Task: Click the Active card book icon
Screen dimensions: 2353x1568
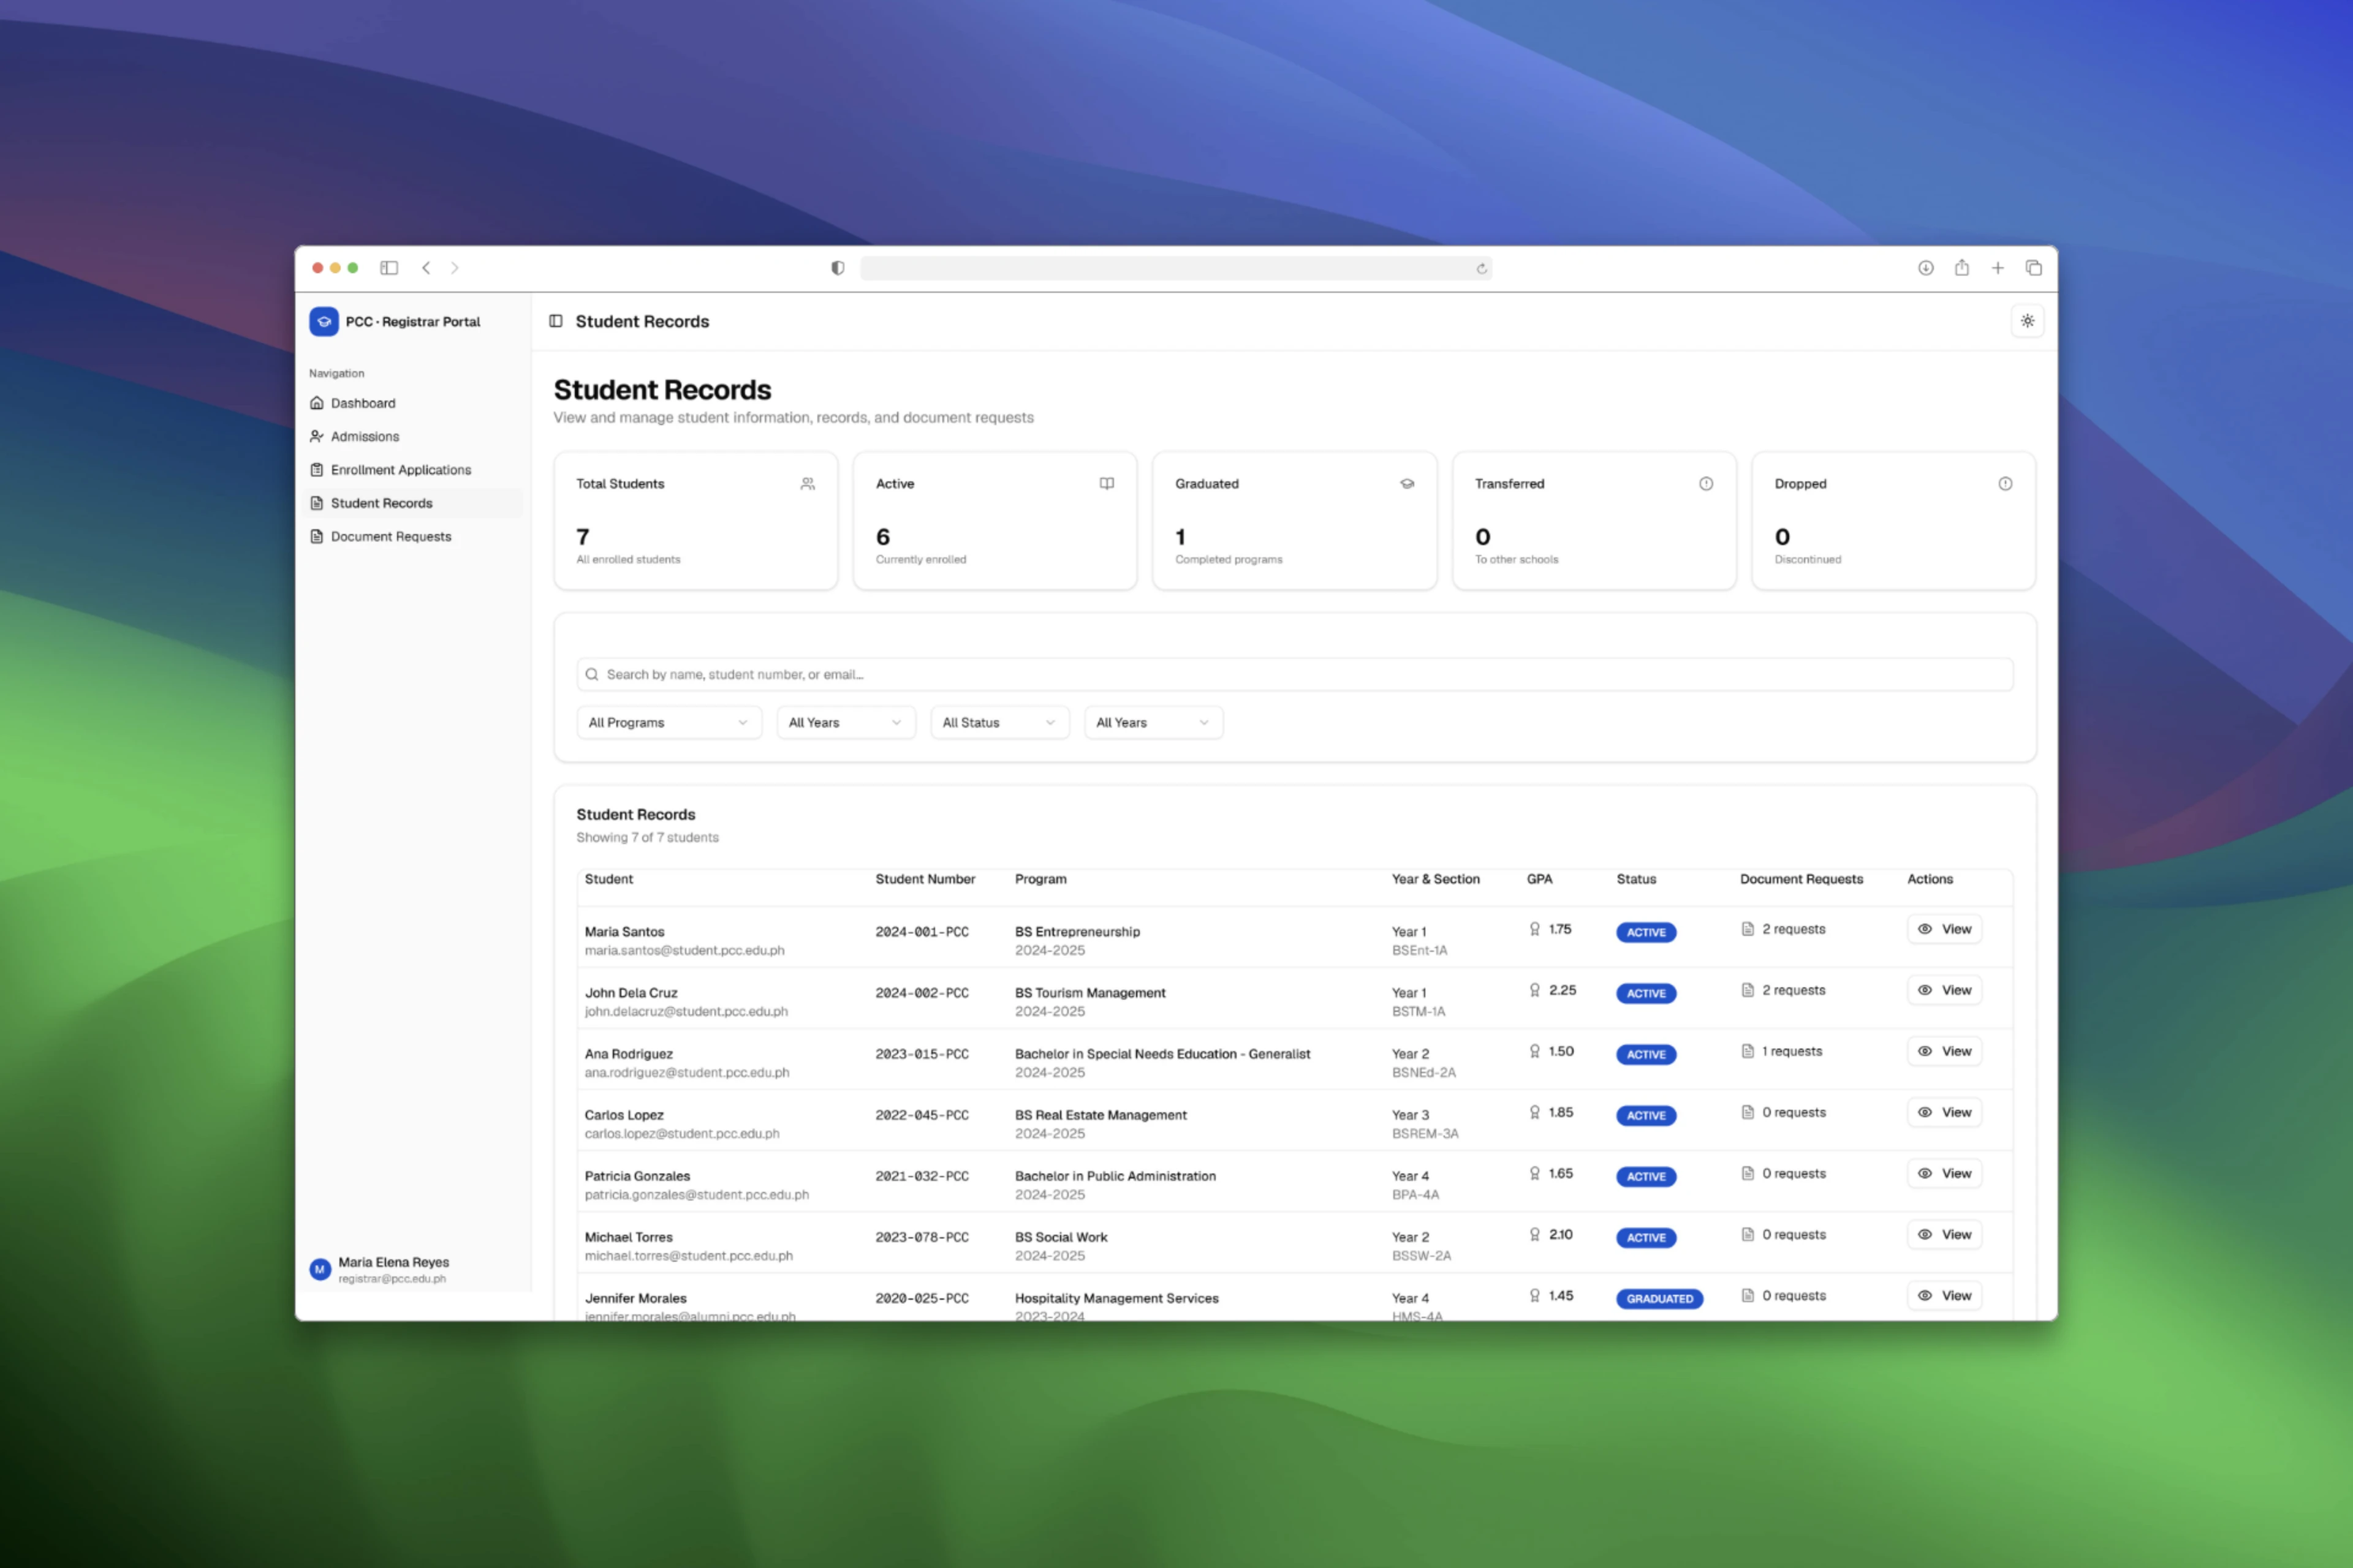Action: coord(1107,484)
